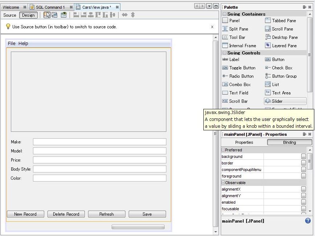Choose the Tabbed Pane palette component

(283, 21)
